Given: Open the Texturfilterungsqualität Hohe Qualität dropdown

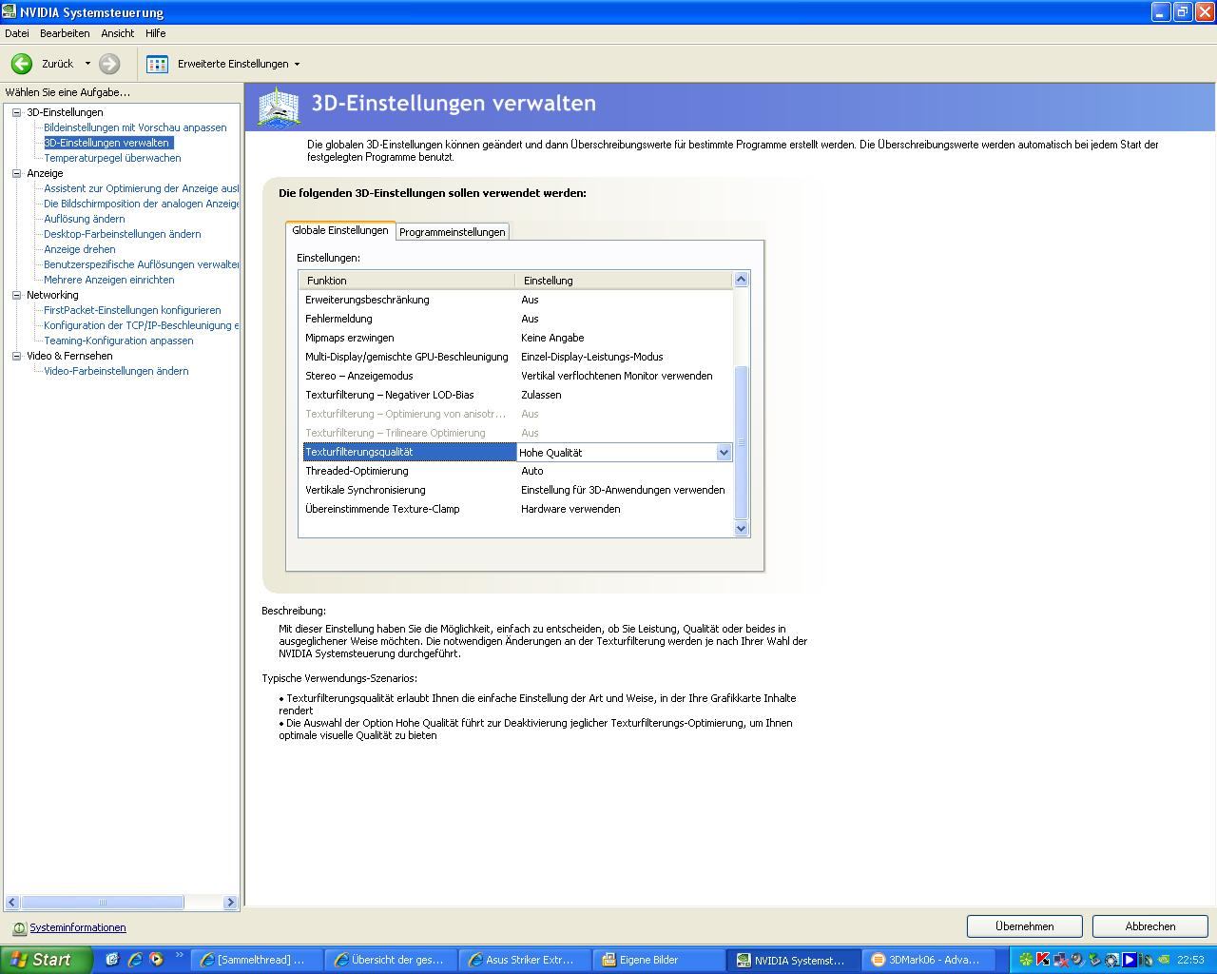Looking at the screenshot, I should (724, 453).
